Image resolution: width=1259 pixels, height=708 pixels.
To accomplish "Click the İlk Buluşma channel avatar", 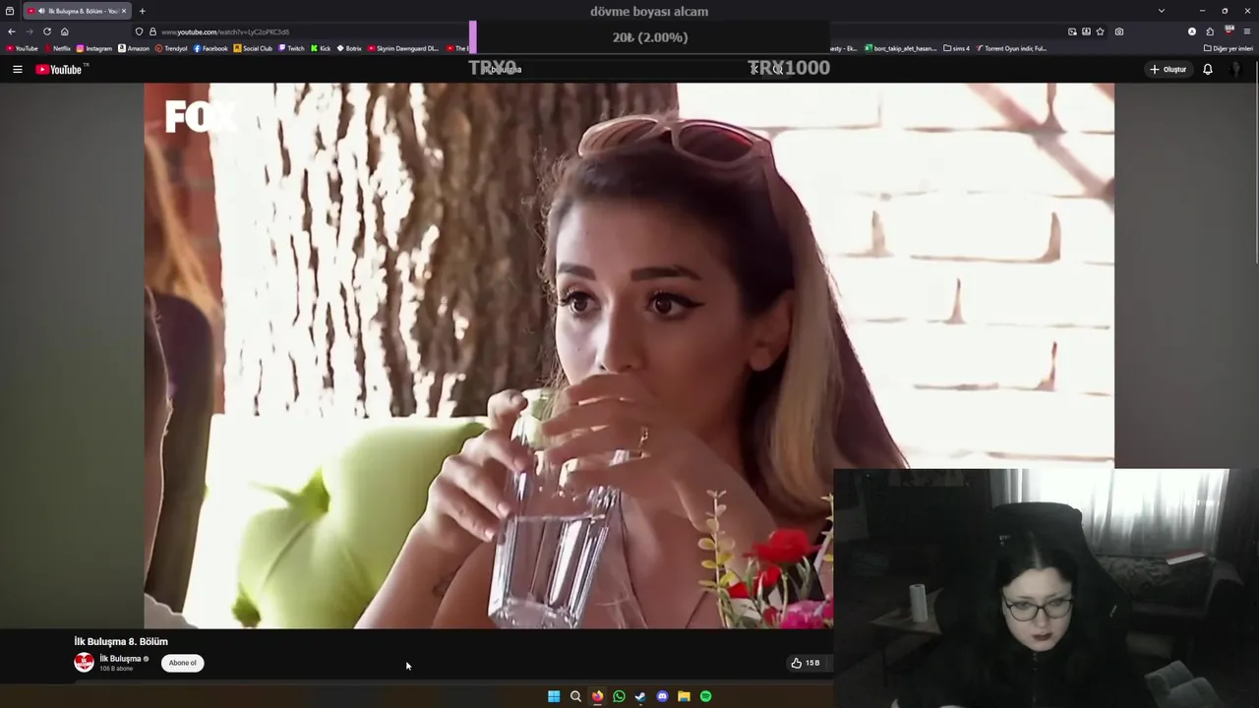I will pos(84,663).
